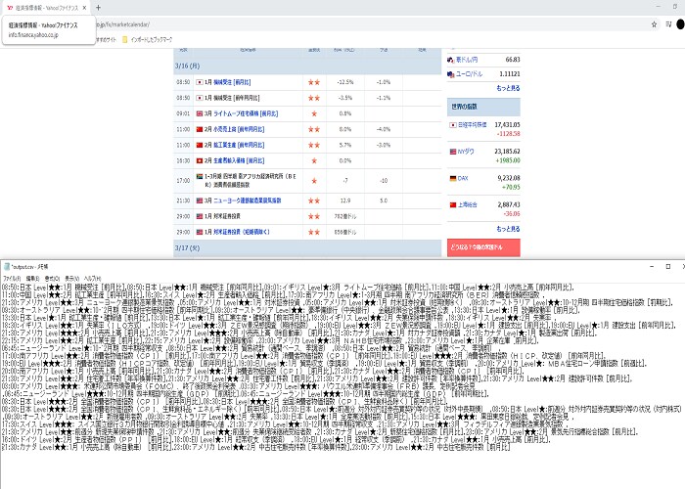Select the 23,185.62 NY Dow value
The image size is (685, 489).
[507, 152]
